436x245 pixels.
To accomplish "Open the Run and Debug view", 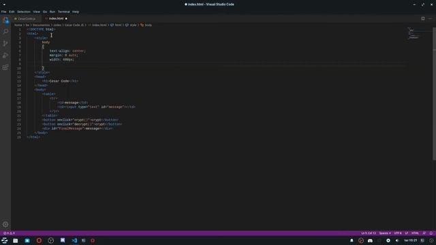I will pyautogui.click(x=5, y=56).
